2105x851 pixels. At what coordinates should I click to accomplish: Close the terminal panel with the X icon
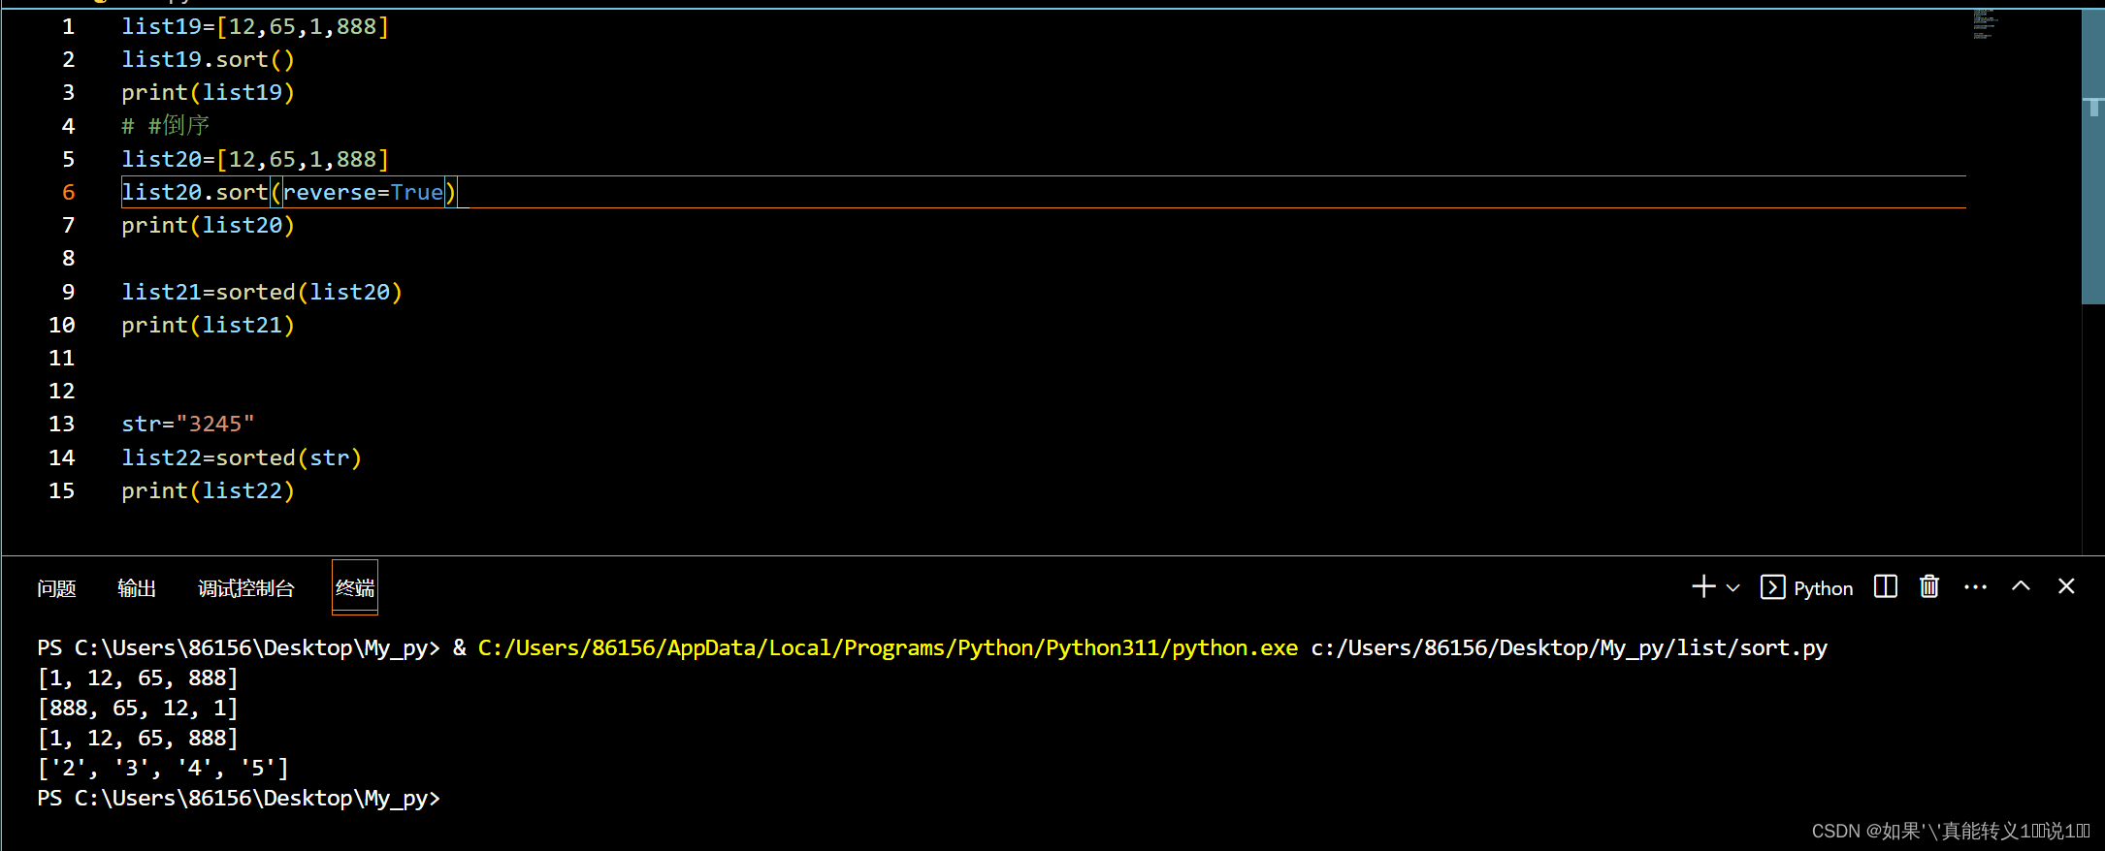[2066, 587]
